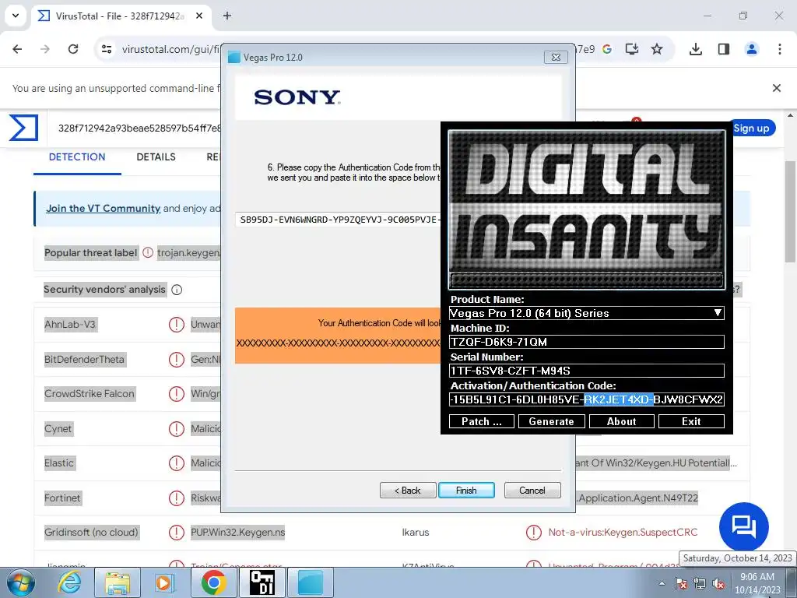The height and width of the screenshot is (598, 797).
Task: Click the BitDefenderTheta alert icon
Action: (x=177, y=360)
